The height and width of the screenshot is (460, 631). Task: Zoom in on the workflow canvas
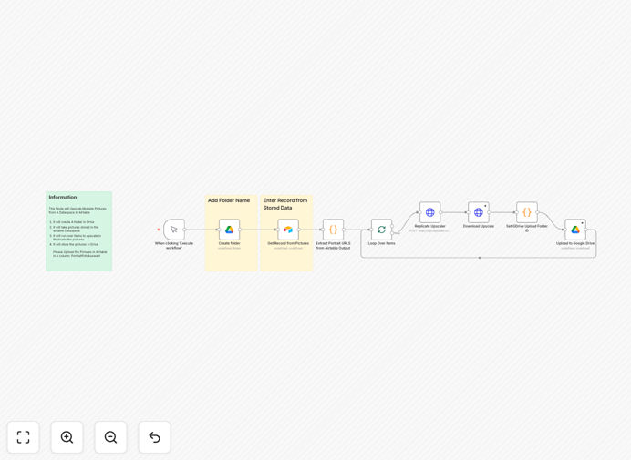(x=67, y=437)
